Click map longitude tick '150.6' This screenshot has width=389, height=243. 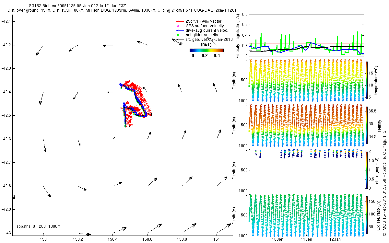tap(147, 239)
